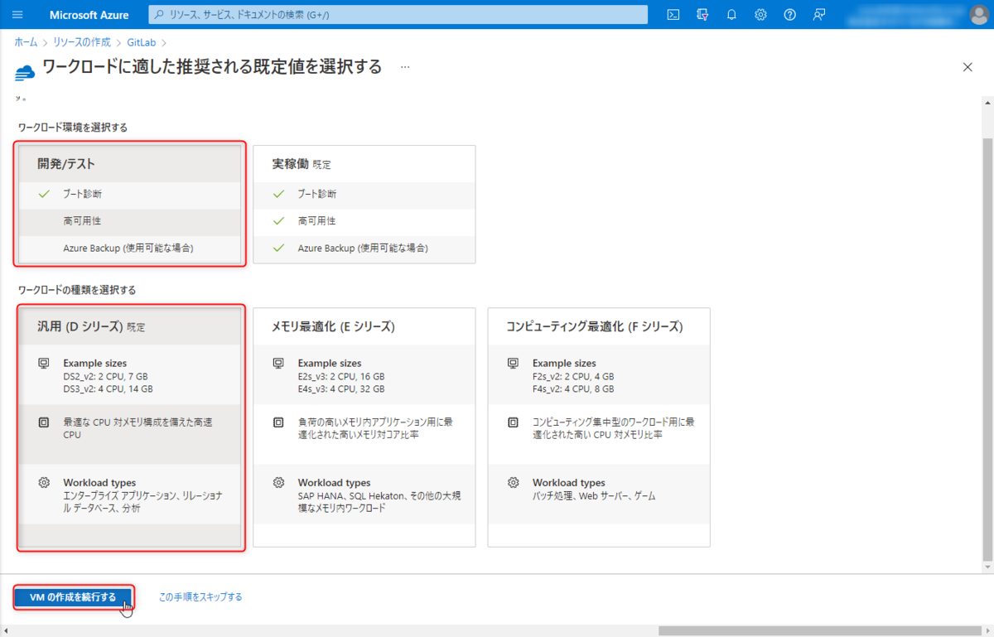View Azure notifications bell
Screen dimensions: 994x637
coord(731,15)
